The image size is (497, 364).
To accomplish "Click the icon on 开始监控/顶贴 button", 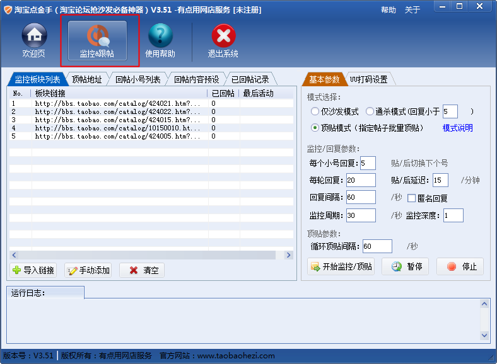I will [315, 266].
